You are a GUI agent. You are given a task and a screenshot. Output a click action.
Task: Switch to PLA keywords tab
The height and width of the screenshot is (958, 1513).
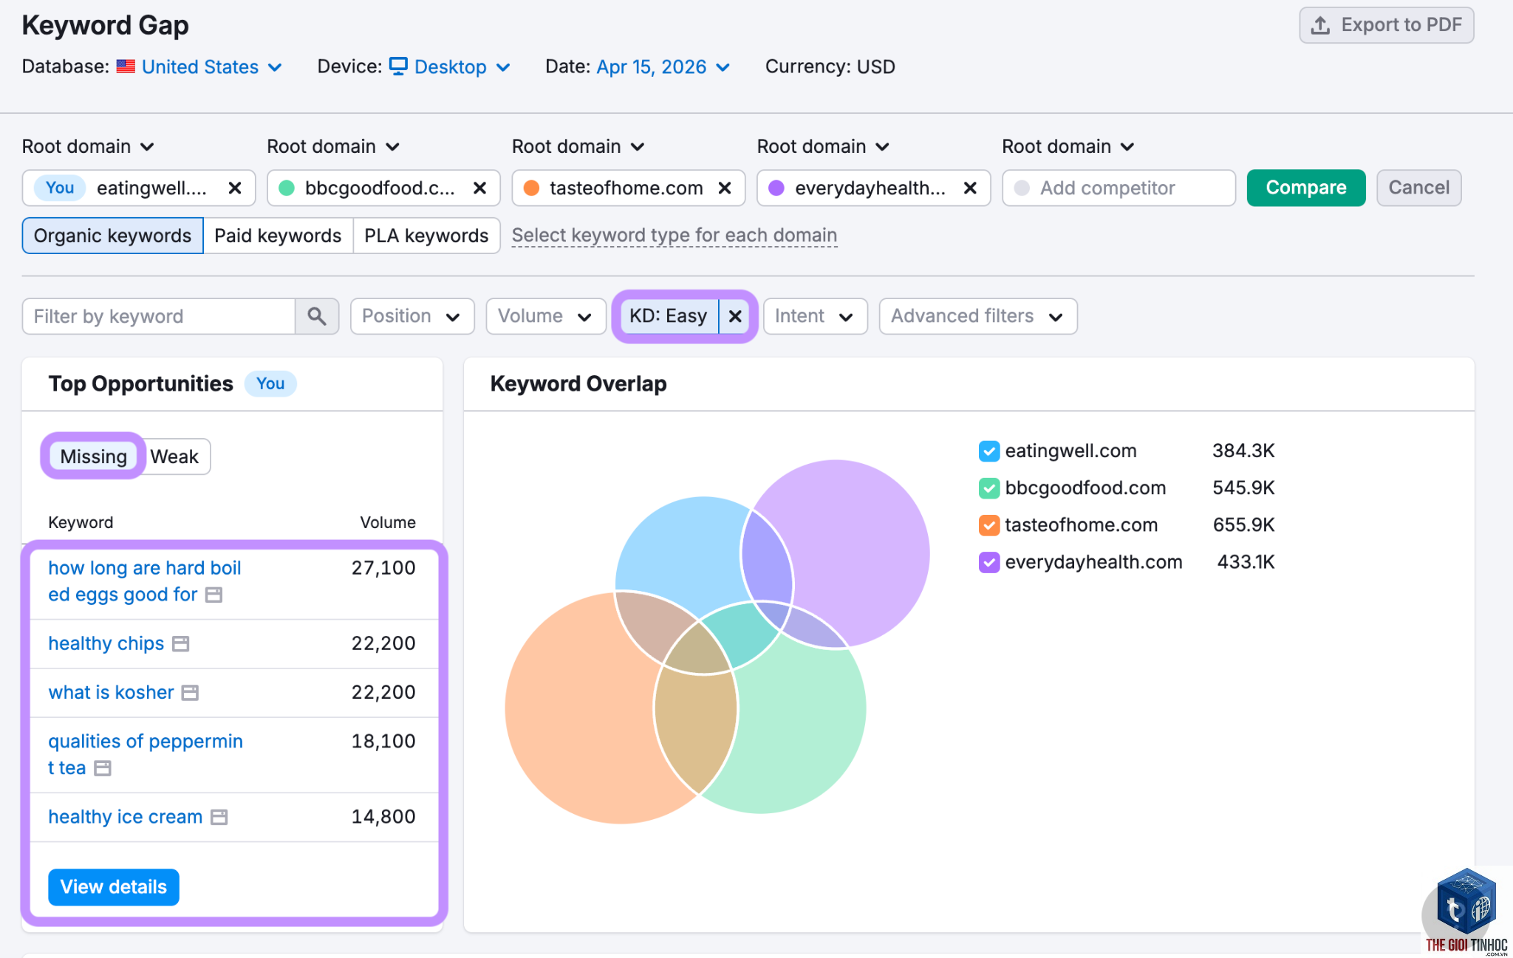(x=426, y=236)
